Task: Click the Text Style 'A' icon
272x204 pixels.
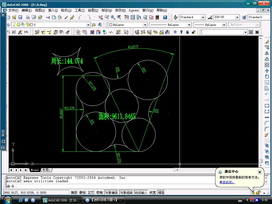Action: [x=176, y=17]
